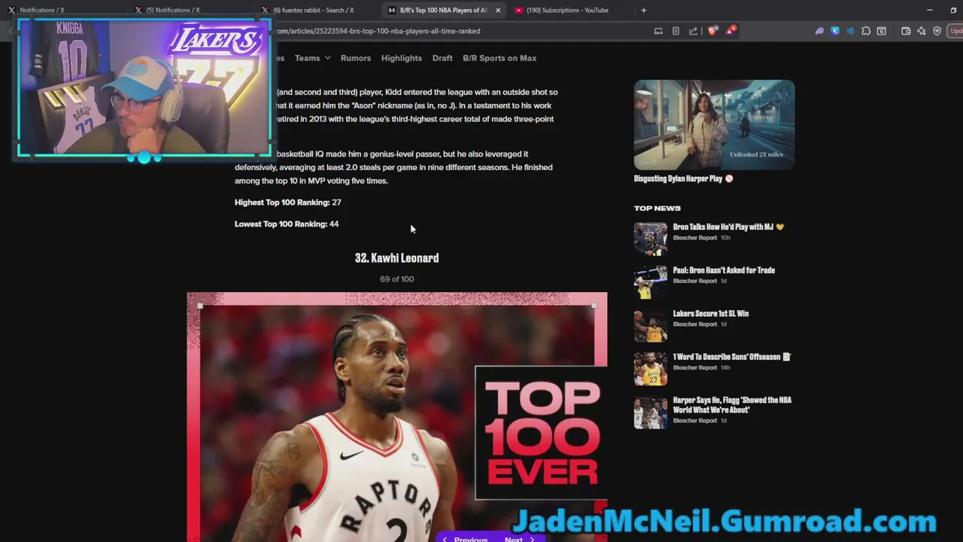
Task: Click the TOP NEWS heading
Action: (657, 208)
